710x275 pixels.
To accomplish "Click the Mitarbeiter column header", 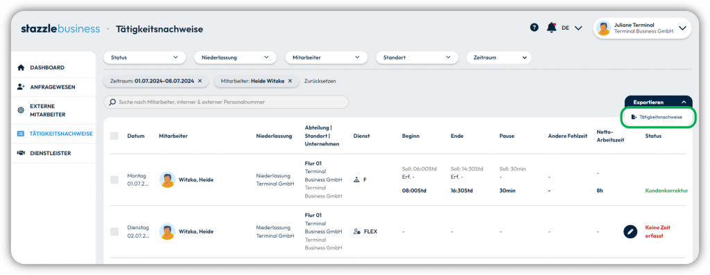I will [x=173, y=136].
